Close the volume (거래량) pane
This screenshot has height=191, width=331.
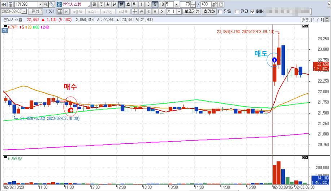(x=307, y=157)
